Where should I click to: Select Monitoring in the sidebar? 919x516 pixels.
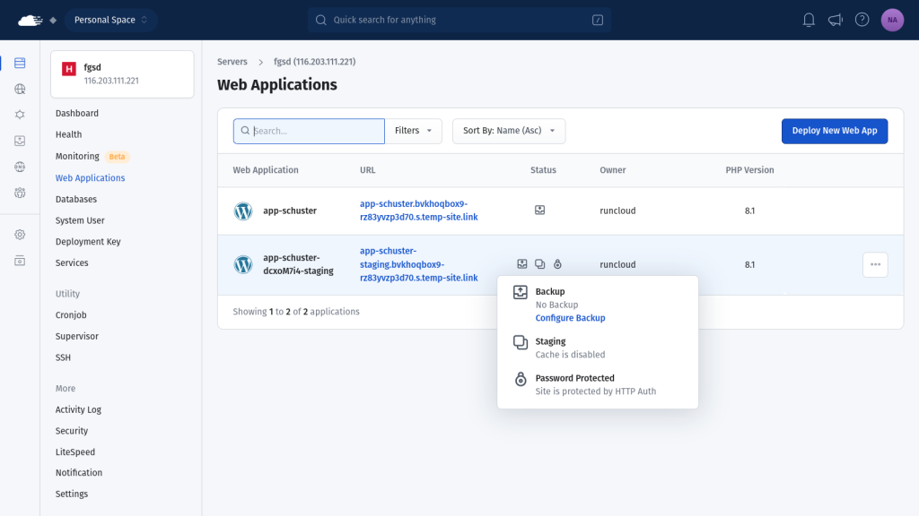pyautogui.click(x=77, y=156)
